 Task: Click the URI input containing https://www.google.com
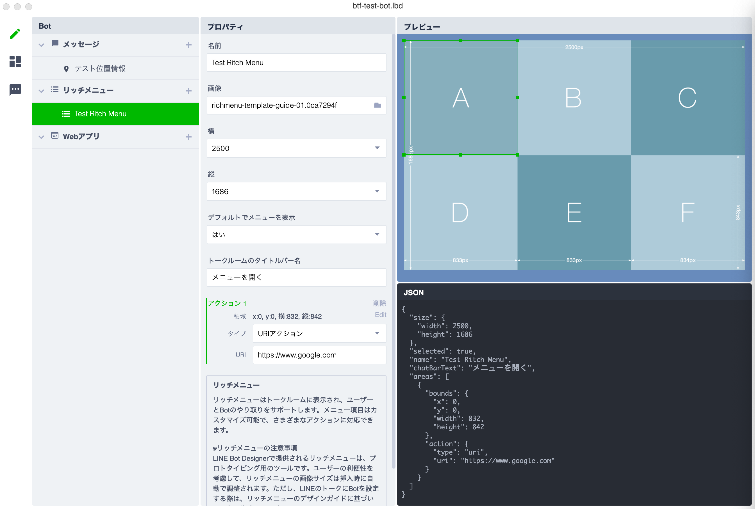[x=319, y=355]
